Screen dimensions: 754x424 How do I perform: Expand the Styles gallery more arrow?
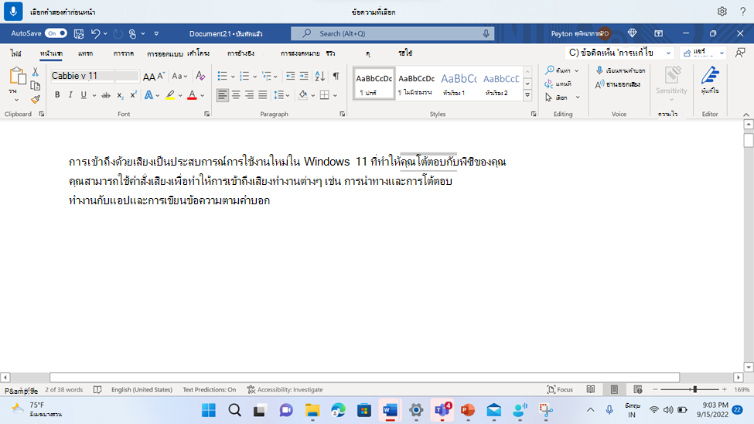point(527,95)
